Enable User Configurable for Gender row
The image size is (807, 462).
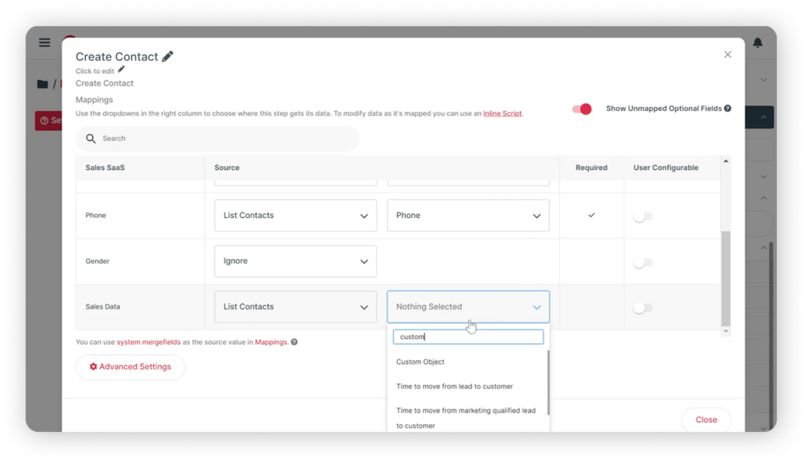tap(643, 263)
